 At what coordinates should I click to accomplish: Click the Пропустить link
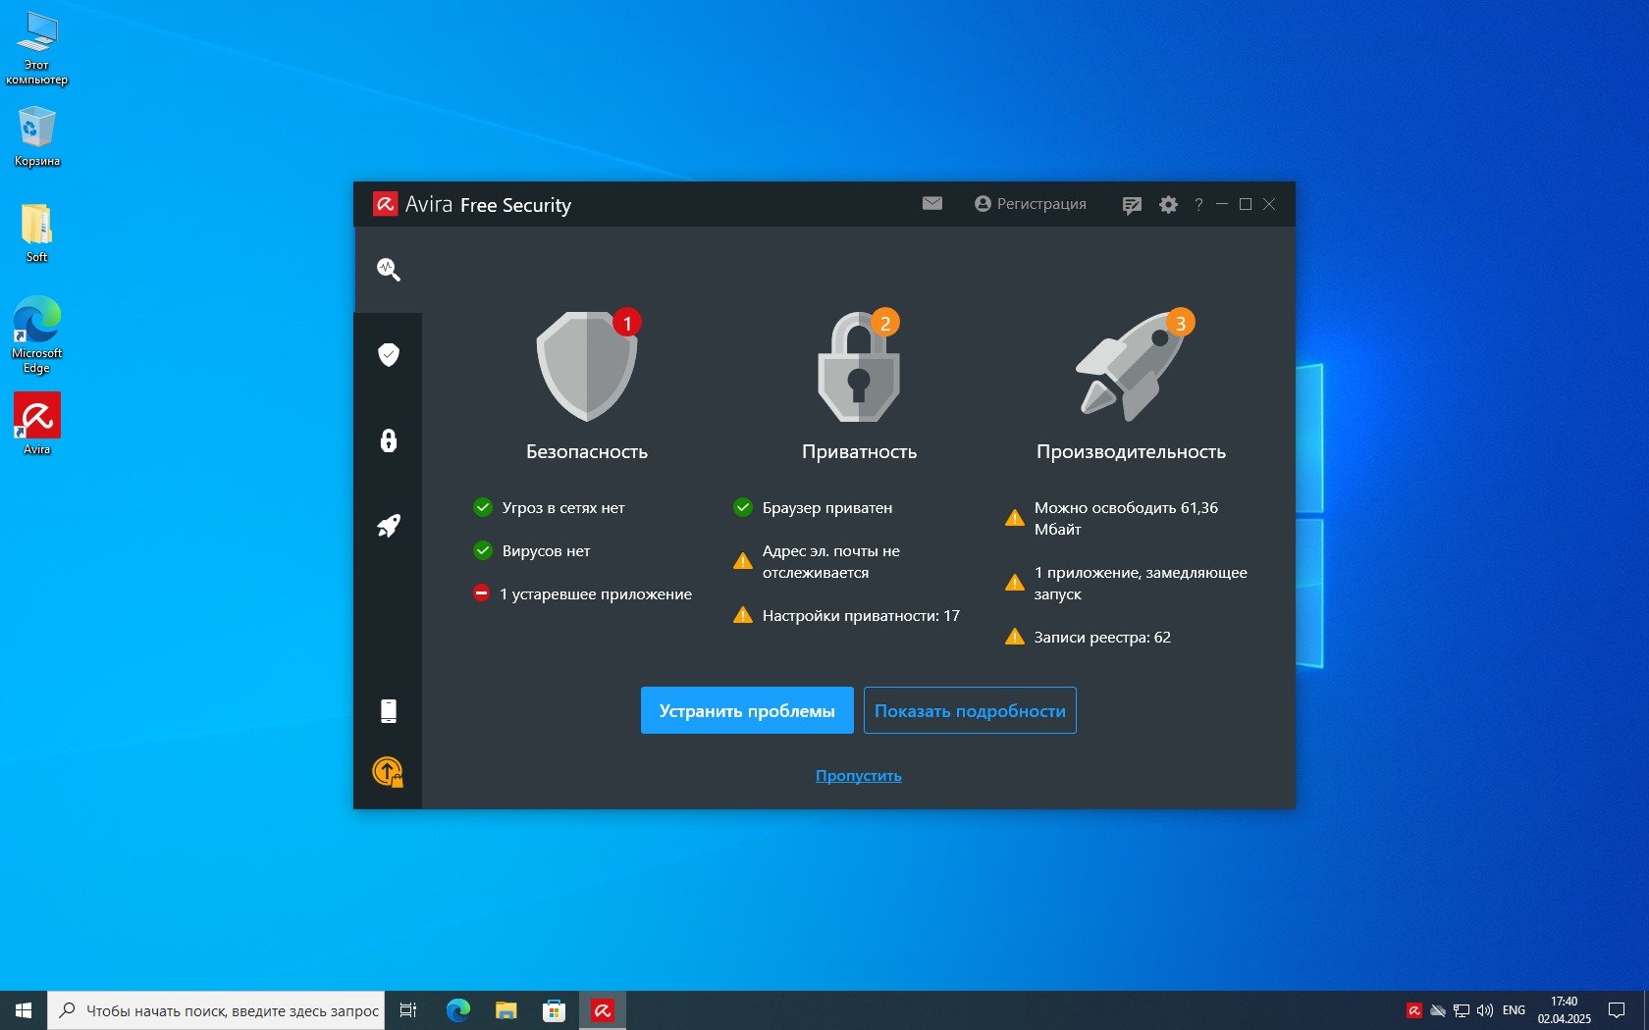pos(858,776)
